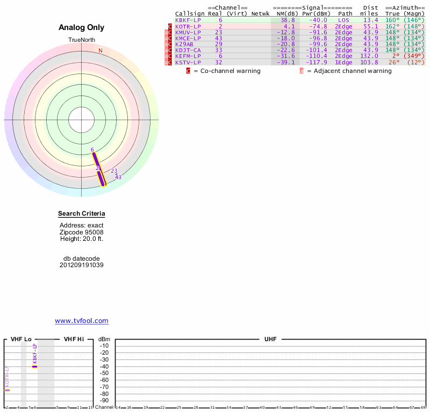Click the red N marker on radar plot
Image resolution: width=430 pixels, height=412 pixels.
click(x=100, y=50)
